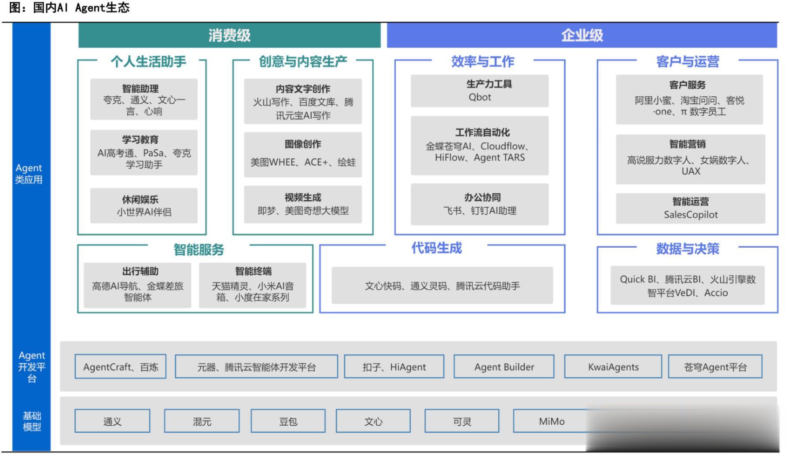Select the 智能助理 card
Screen dimensions: 787x457
[144, 99]
